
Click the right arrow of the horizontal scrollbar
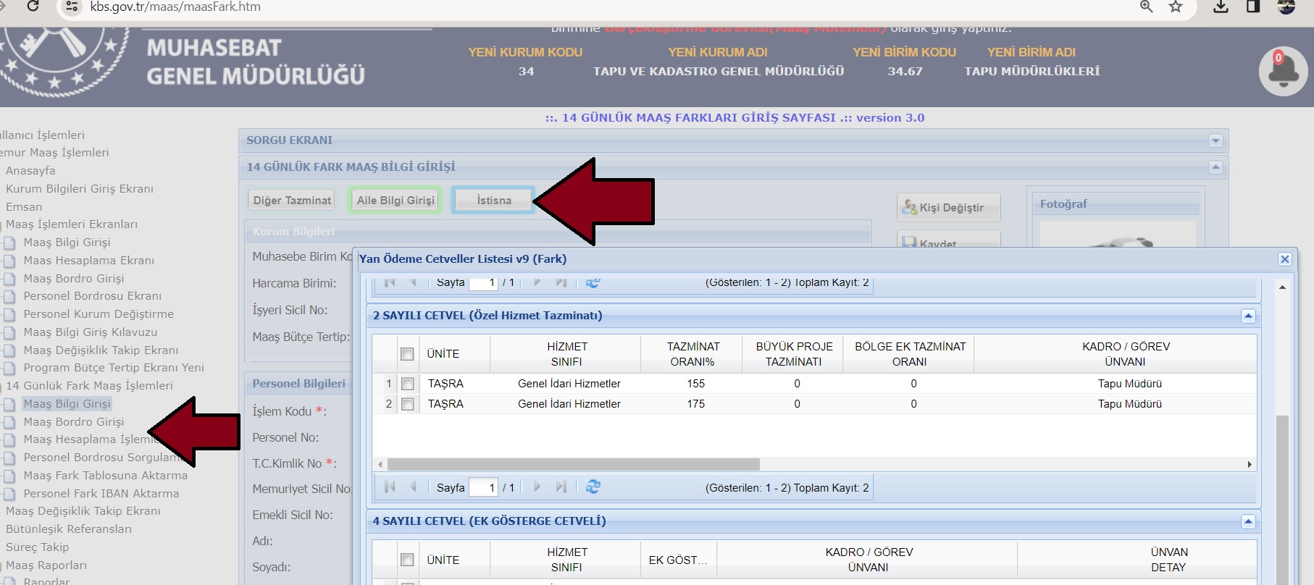(1250, 464)
